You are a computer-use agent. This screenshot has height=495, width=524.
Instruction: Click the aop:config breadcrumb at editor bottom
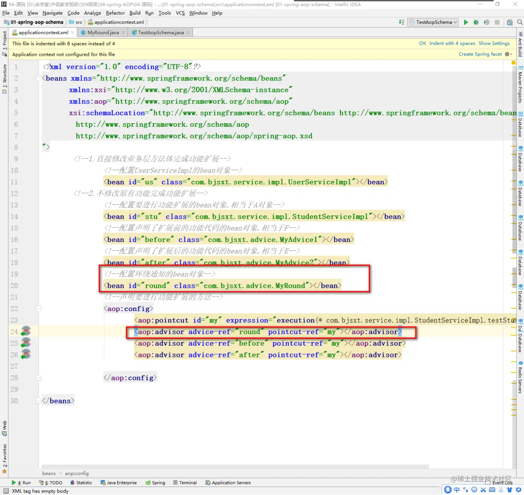pyautogui.click(x=77, y=473)
